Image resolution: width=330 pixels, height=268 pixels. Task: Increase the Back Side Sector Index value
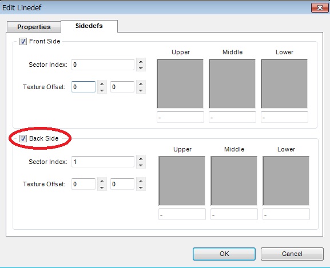point(141,159)
